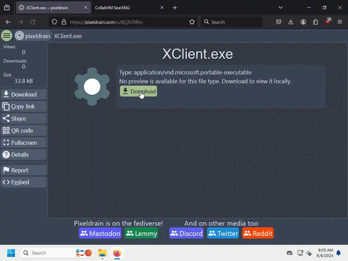Open a new tab with plus button
Screen dimensions: 348x261
tap(175, 8)
